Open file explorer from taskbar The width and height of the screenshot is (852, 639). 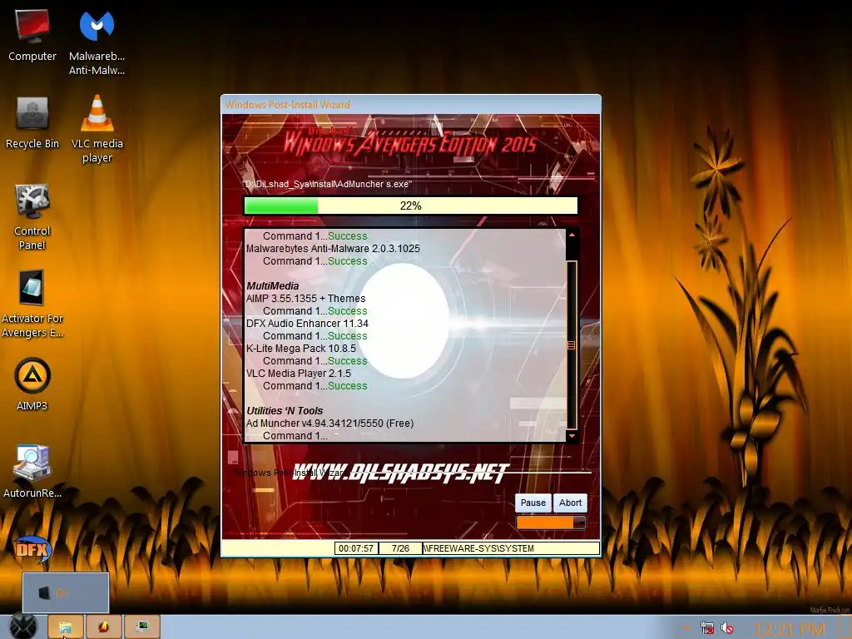66,627
